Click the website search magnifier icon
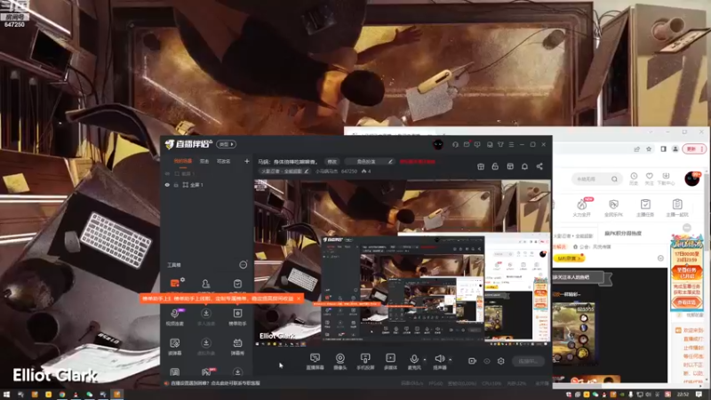Viewport: 711px width, 400px height. pos(614,180)
